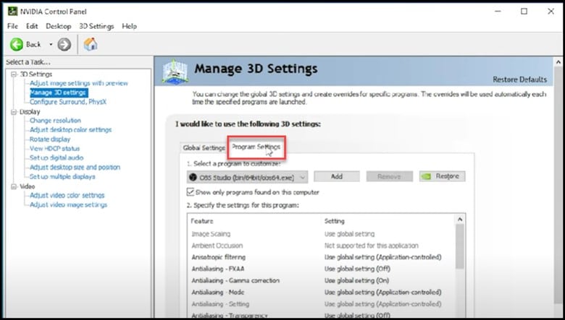Collapse the Video tree node
565x320 pixels.
[14, 186]
